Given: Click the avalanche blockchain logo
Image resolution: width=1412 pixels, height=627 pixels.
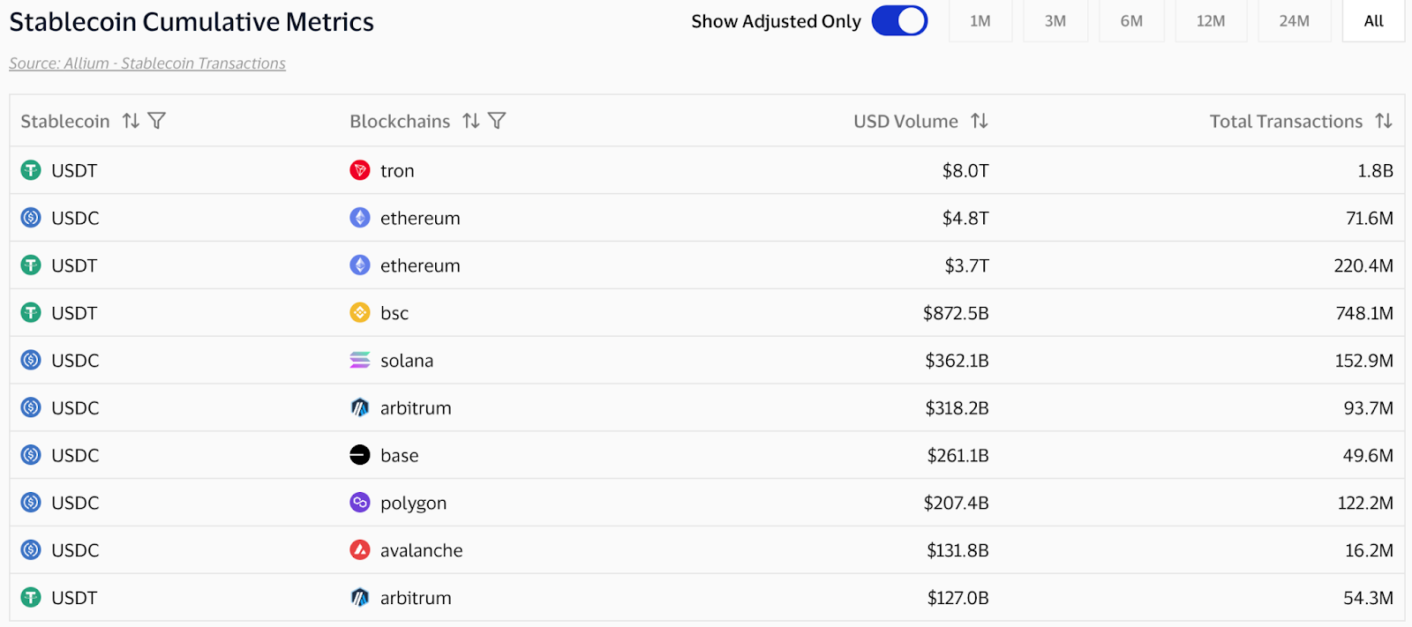Looking at the screenshot, I should (x=360, y=550).
